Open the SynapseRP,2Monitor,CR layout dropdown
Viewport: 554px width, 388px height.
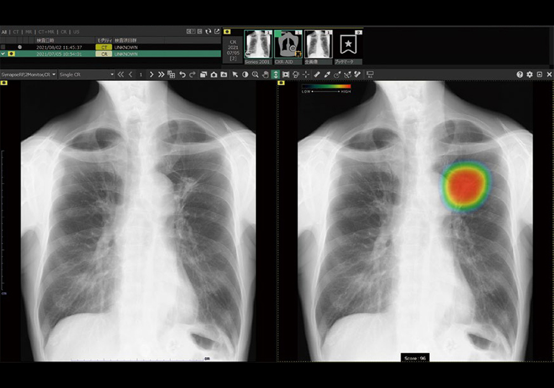click(28, 74)
